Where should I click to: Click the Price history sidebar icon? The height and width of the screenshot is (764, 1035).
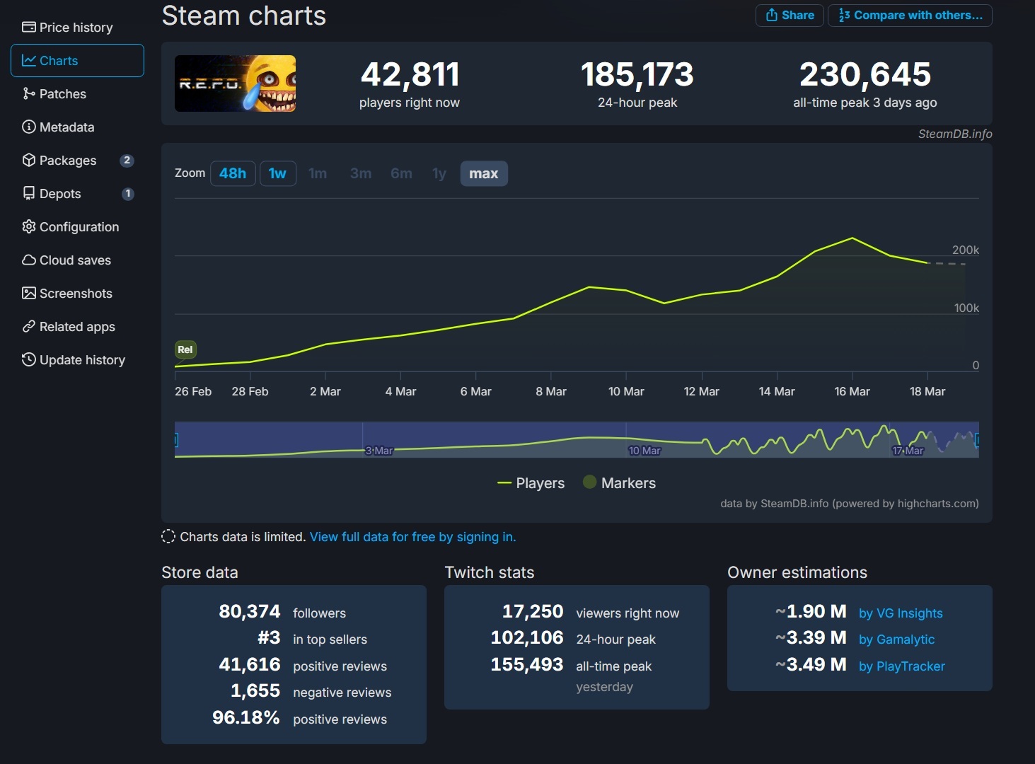point(28,28)
